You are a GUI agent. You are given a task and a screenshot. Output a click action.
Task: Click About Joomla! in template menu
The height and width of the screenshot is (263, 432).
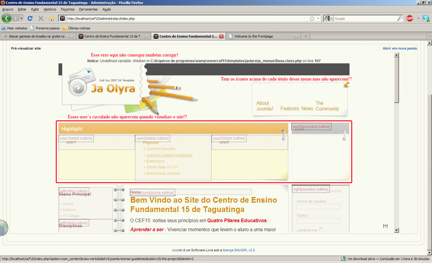click(265, 106)
